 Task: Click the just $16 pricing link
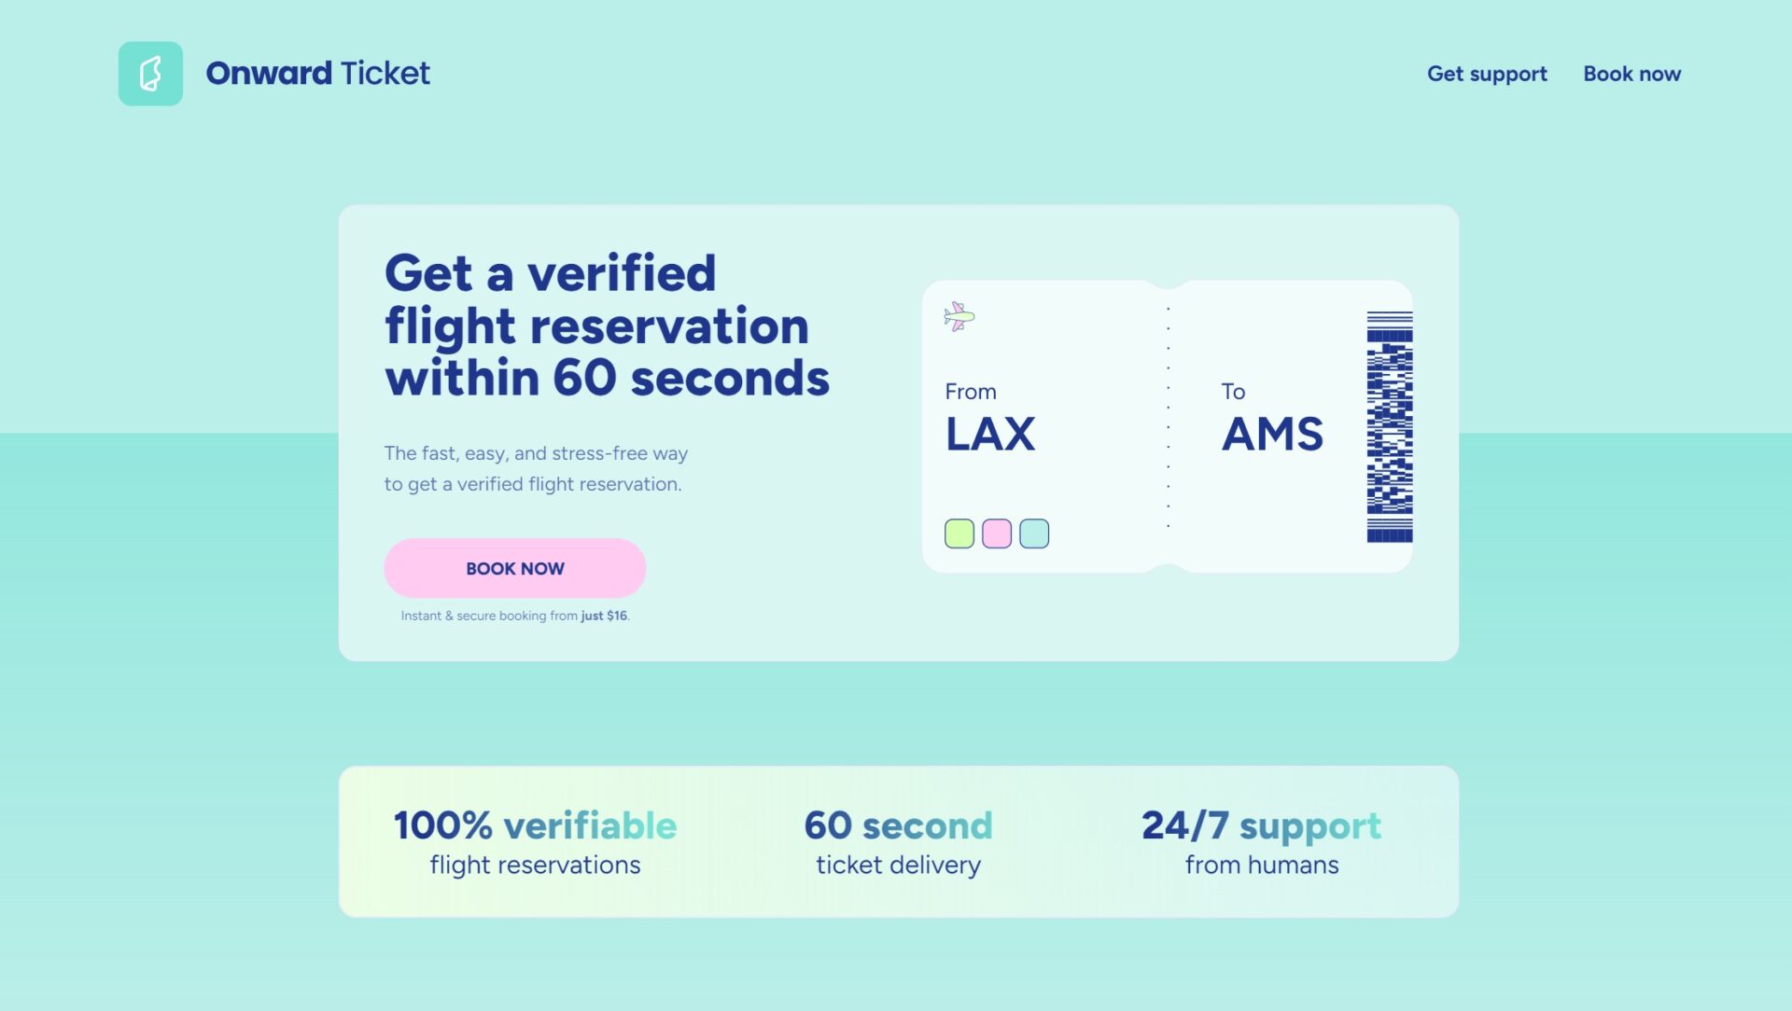604,616
